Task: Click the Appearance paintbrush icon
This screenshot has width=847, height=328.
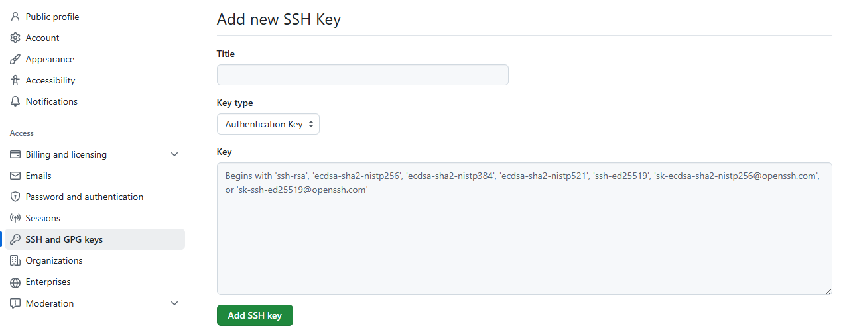Action: click(x=15, y=59)
